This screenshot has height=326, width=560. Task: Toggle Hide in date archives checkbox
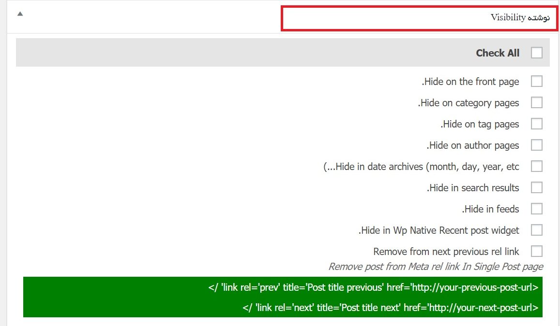[x=536, y=167]
